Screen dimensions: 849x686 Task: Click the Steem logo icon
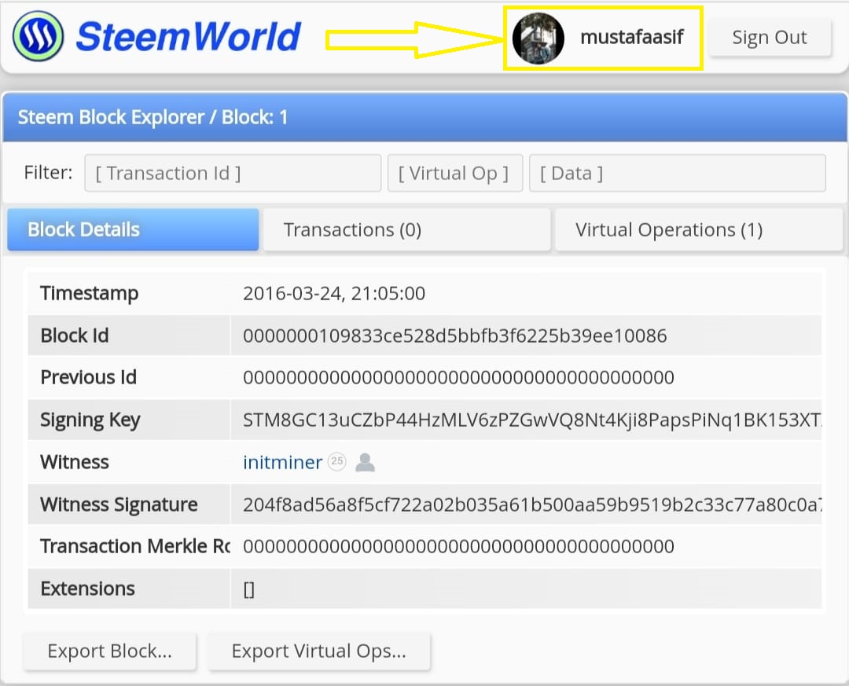point(38,36)
